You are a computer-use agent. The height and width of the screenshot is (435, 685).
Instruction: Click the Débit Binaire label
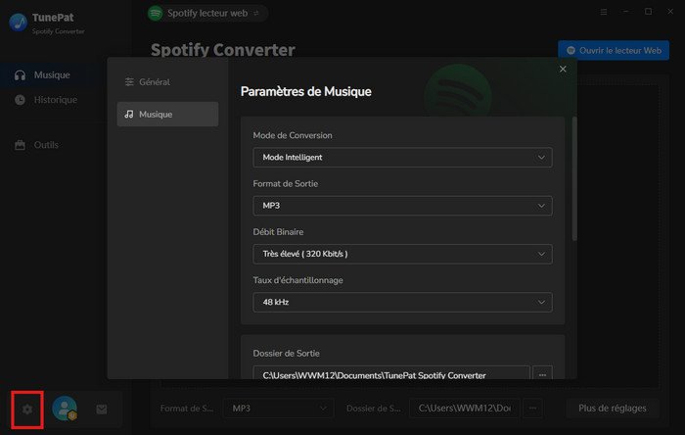point(278,232)
